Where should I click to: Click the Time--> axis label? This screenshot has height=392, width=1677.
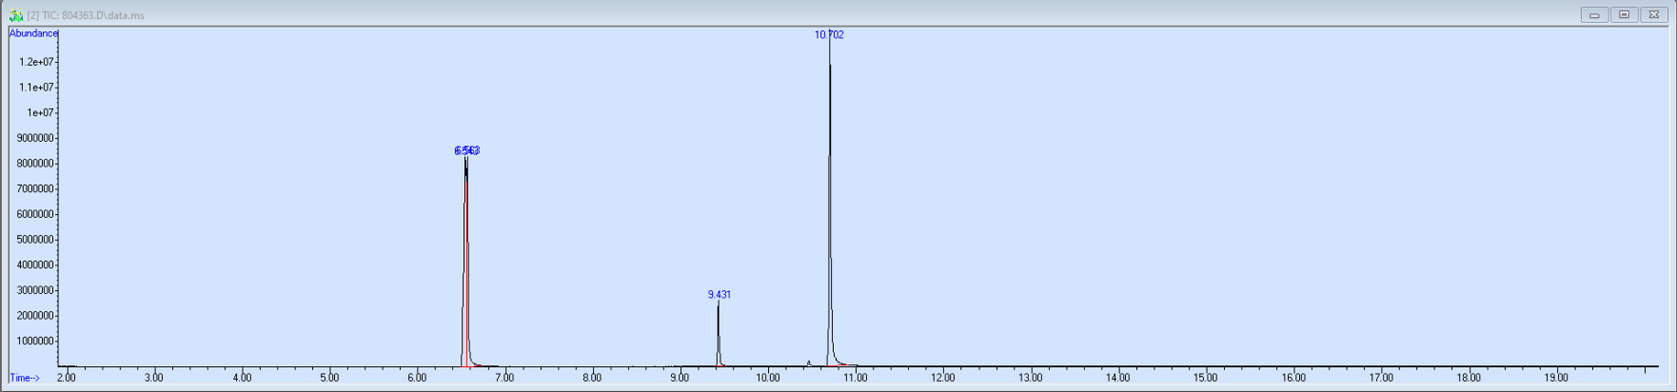[25, 378]
